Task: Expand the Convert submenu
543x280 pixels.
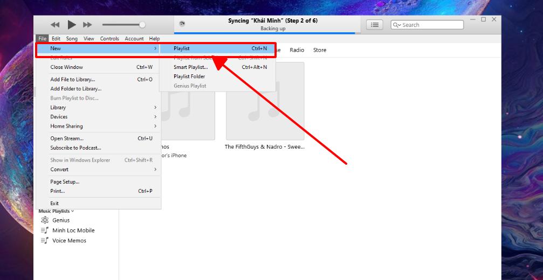Action: [98, 170]
